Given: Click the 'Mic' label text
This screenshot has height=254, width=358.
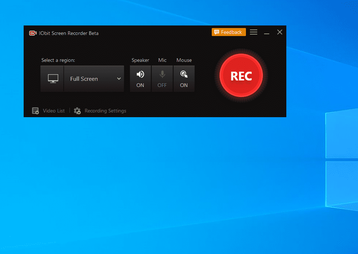Looking at the screenshot, I should (x=162, y=60).
